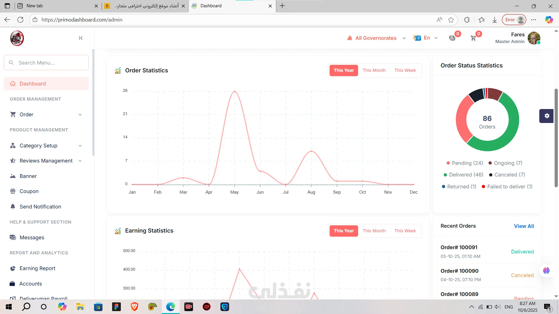This screenshot has width=559, height=314.
Task: Click the Send Notification bell item
Action: [x=40, y=207]
